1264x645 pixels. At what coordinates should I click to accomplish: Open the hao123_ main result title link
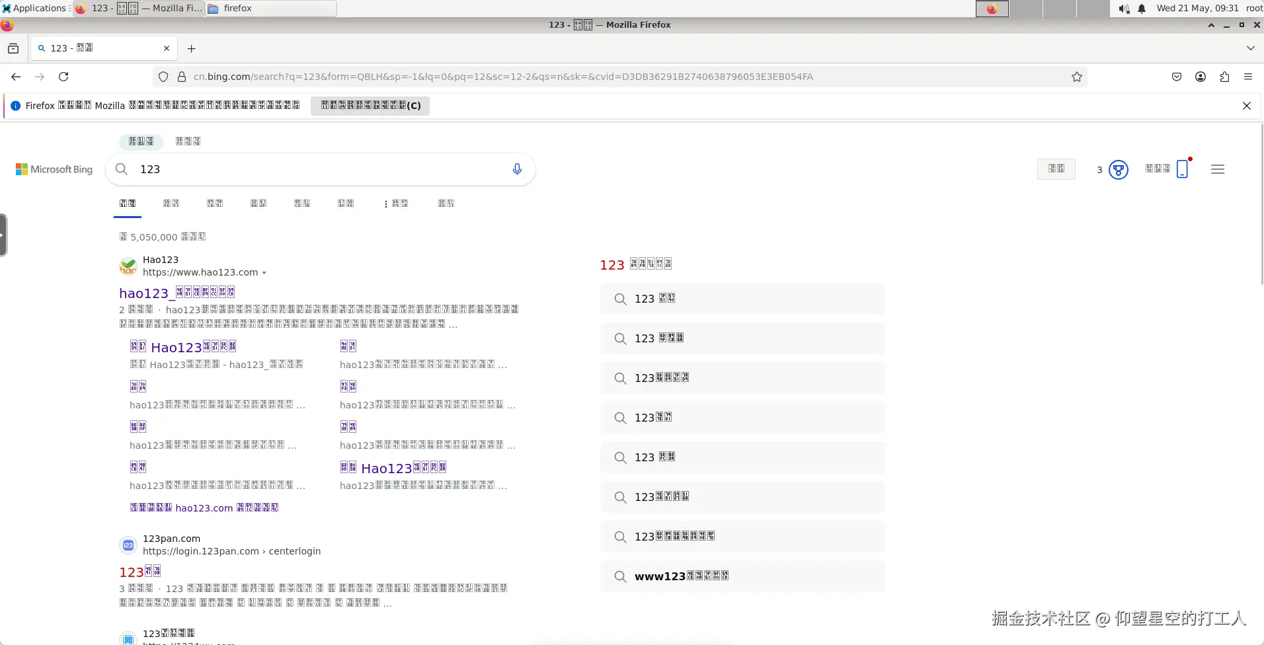coord(177,293)
